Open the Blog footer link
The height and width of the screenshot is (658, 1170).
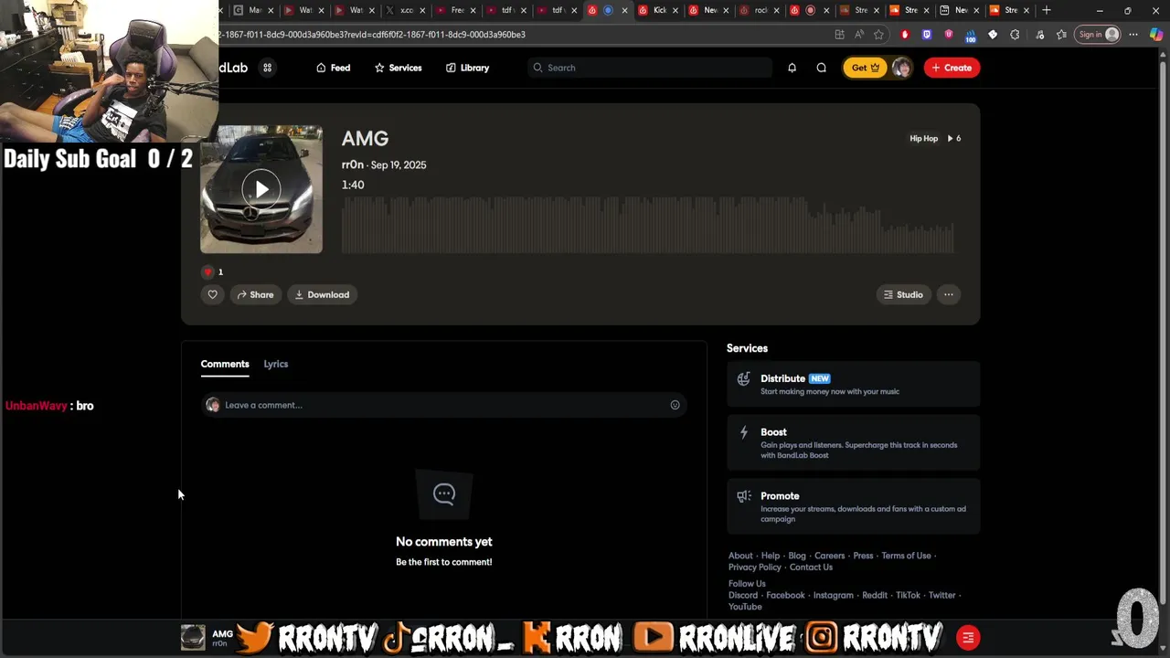point(797,556)
